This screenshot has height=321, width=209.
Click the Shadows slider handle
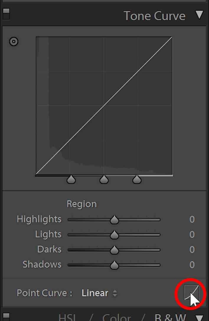pos(114,265)
